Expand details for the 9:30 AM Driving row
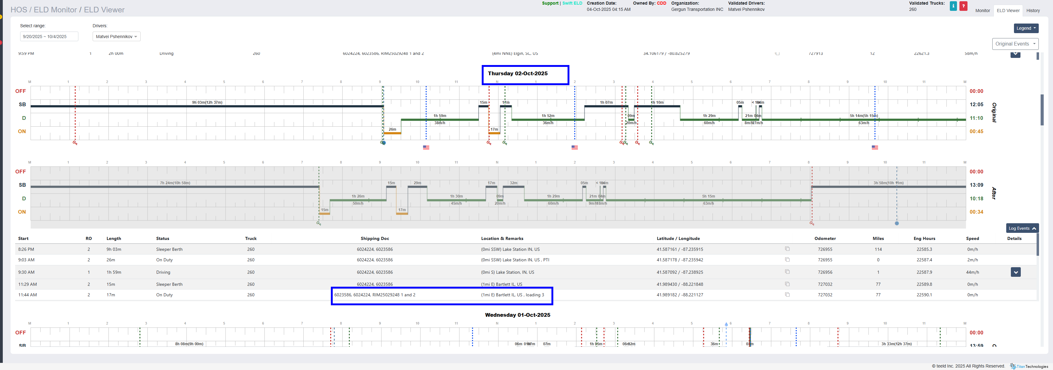1053x370 pixels. click(1016, 272)
